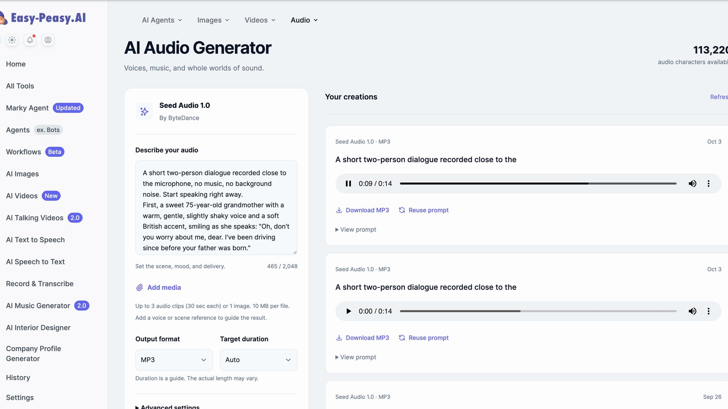Open AI Text to Speech in the sidebar
Viewport: 728px width, 409px height.
35,240
